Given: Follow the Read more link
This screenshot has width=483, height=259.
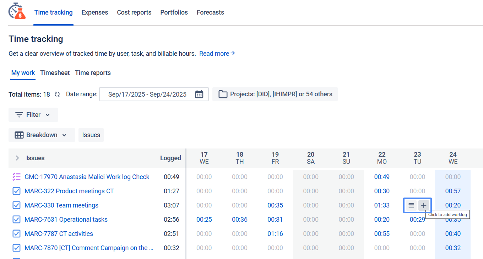Looking at the screenshot, I should tap(217, 54).
